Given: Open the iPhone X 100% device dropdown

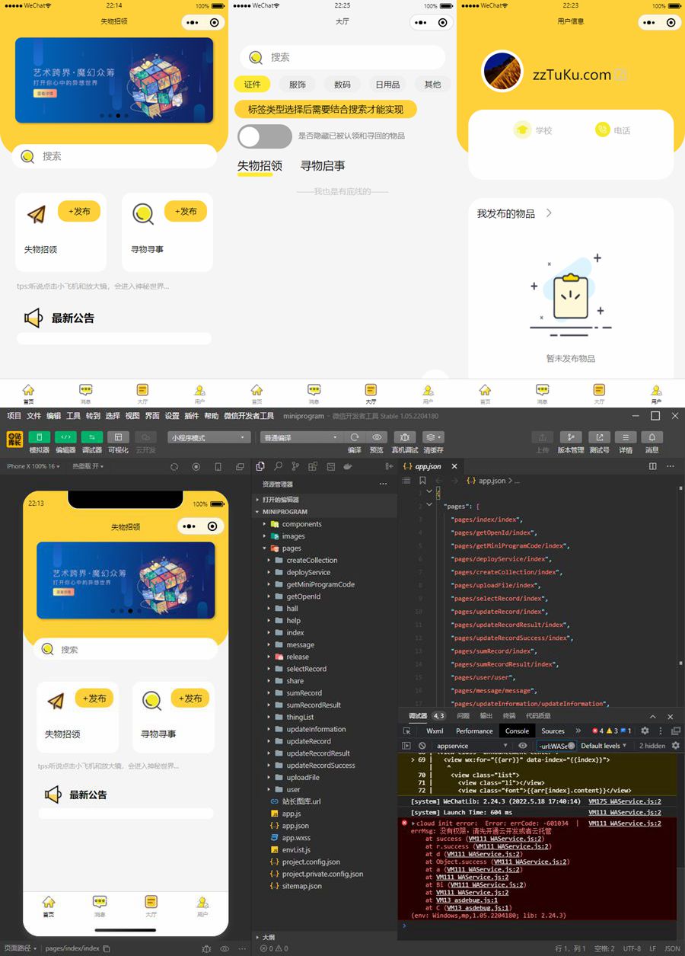Looking at the screenshot, I should 33,466.
